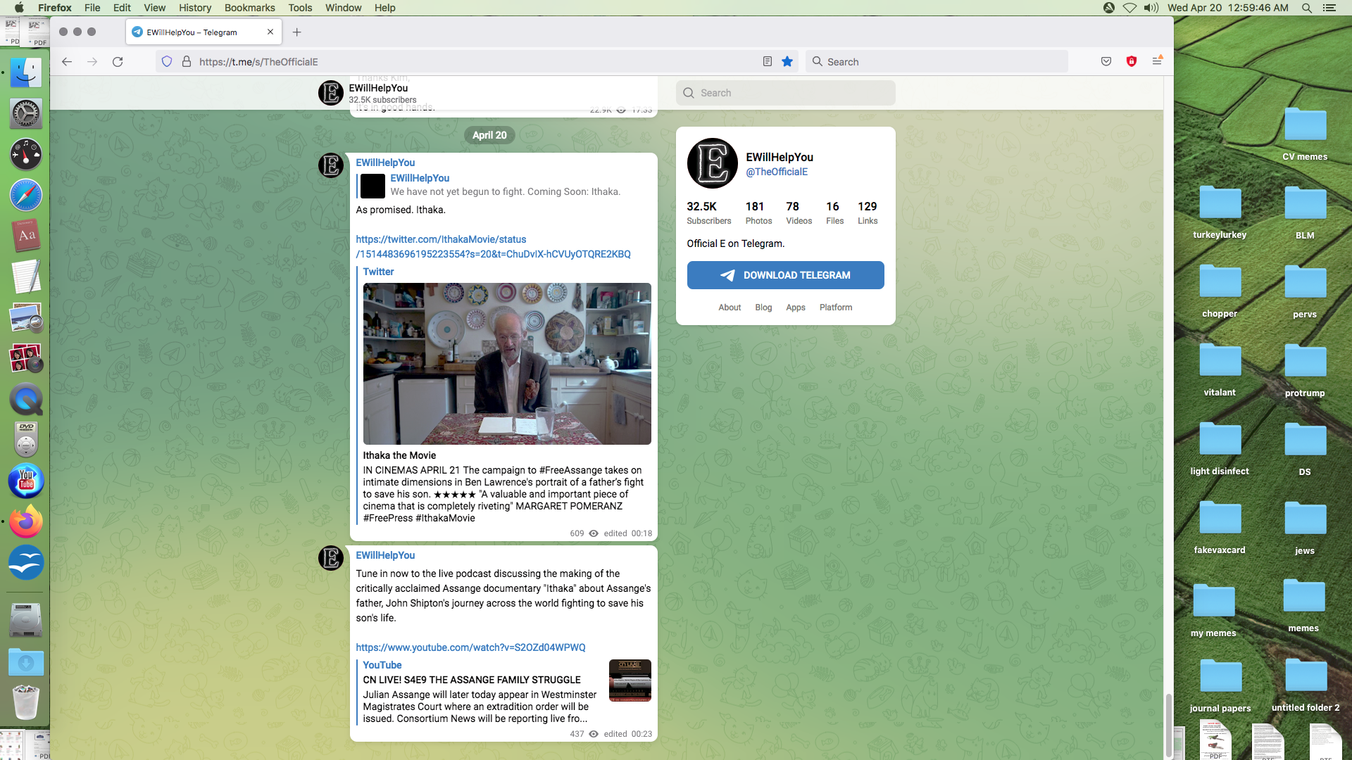Click the Firefox toolbar Search field
1352x760 pixels.
click(x=937, y=62)
